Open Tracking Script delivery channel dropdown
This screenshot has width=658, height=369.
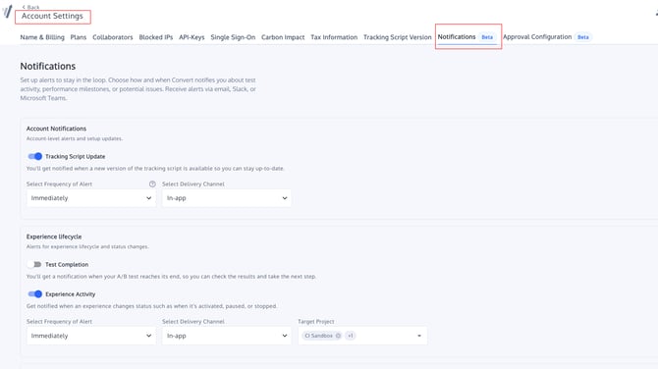227,198
